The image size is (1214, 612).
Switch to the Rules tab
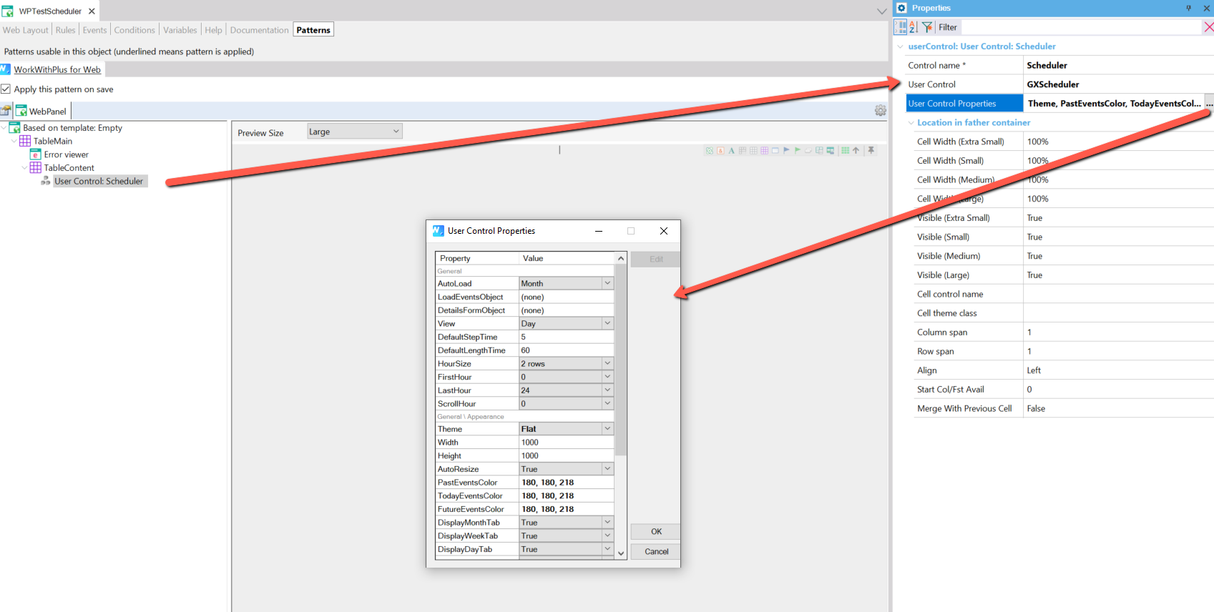pos(65,30)
